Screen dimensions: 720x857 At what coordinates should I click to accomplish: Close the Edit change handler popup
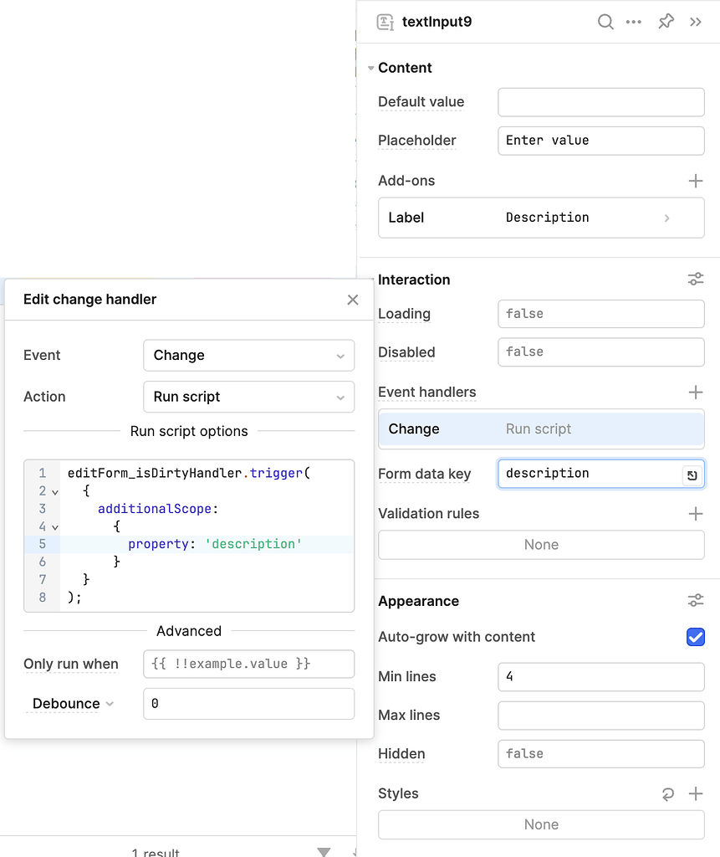[353, 300]
